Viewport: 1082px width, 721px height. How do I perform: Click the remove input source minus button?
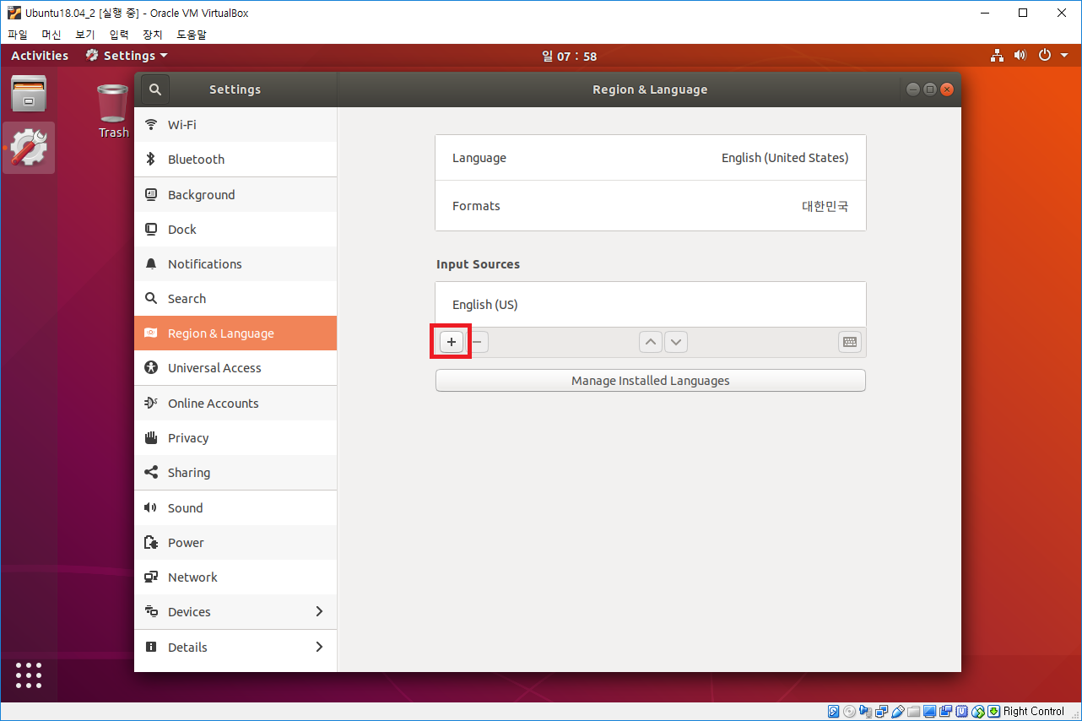coord(477,342)
